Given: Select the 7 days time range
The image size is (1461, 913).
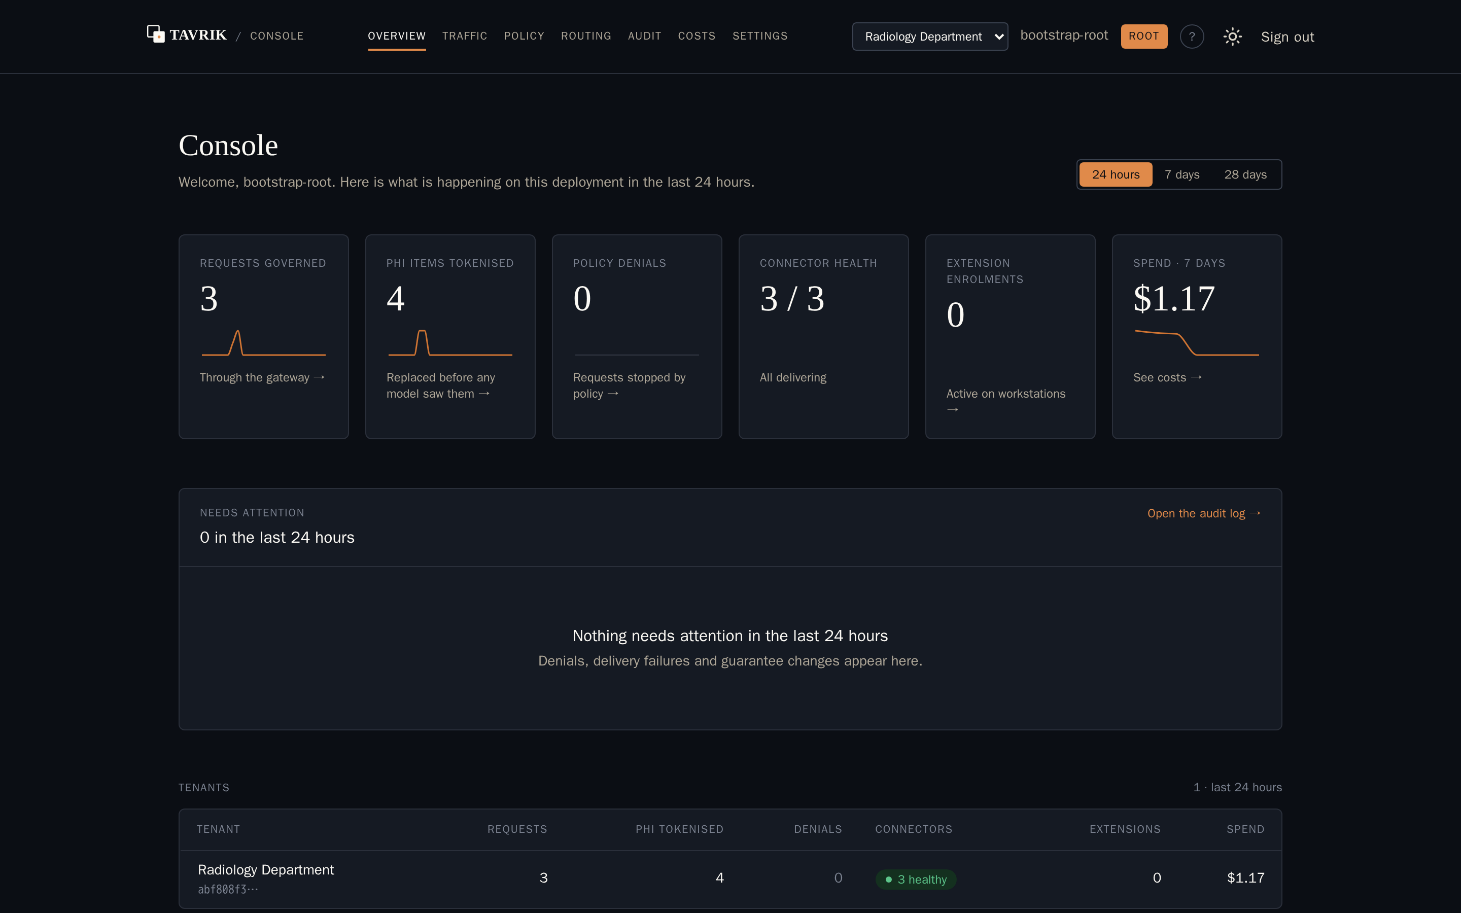Looking at the screenshot, I should 1181,174.
